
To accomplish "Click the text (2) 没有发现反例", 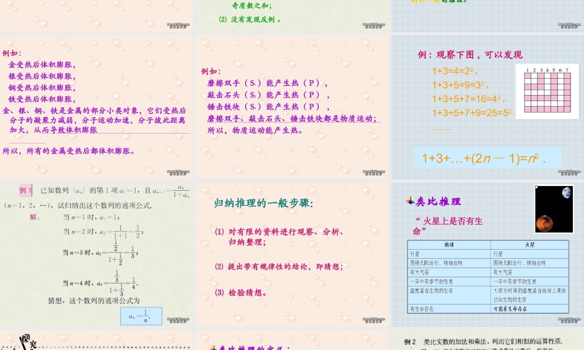I will pos(250,19).
